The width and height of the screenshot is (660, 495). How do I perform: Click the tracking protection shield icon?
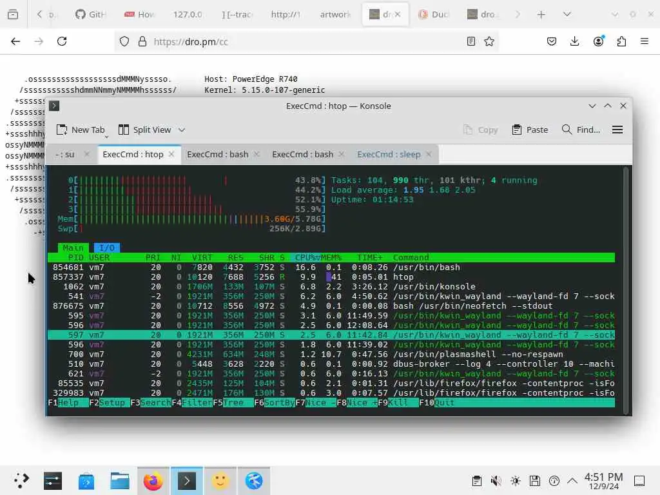[x=124, y=41]
